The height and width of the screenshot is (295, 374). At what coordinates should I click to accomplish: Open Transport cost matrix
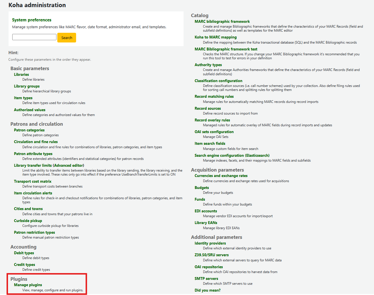coord(33,182)
